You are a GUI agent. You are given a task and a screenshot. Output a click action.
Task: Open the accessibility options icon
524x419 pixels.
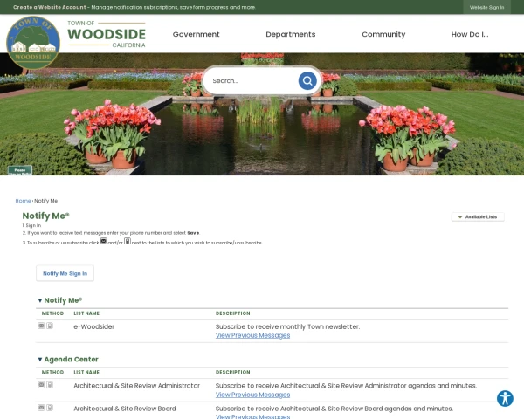(x=505, y=398)
